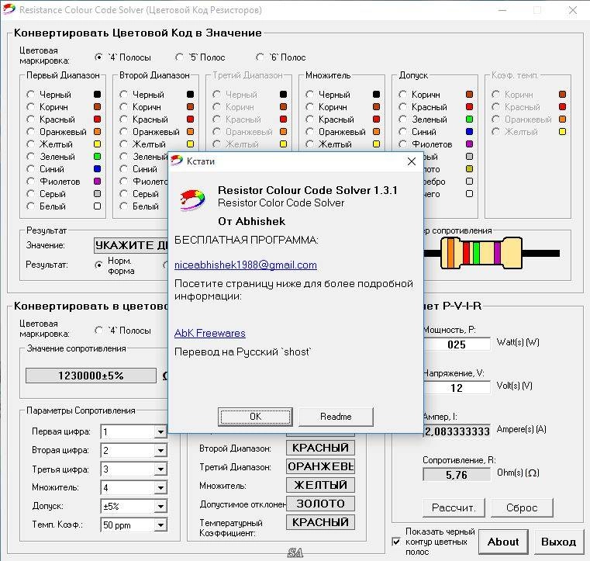Click red swatch in Множитель group

tap(376, 119)
